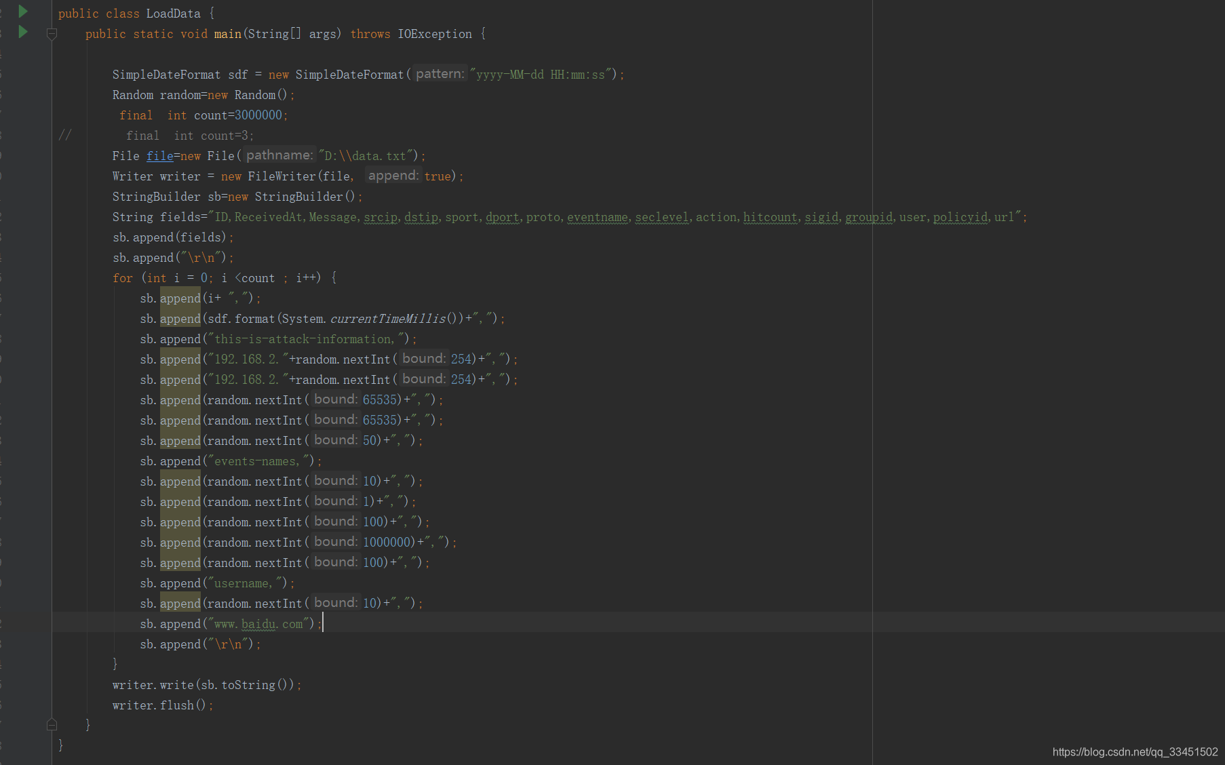This screenshot has height=765, width=1225.
Task: Click the append parameter hint in FileWriter
Action: coord(393,176)
